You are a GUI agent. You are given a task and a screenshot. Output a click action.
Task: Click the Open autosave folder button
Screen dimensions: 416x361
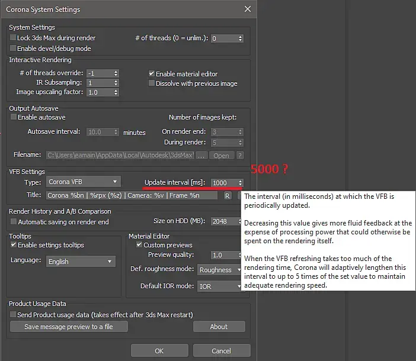(222, 156)
